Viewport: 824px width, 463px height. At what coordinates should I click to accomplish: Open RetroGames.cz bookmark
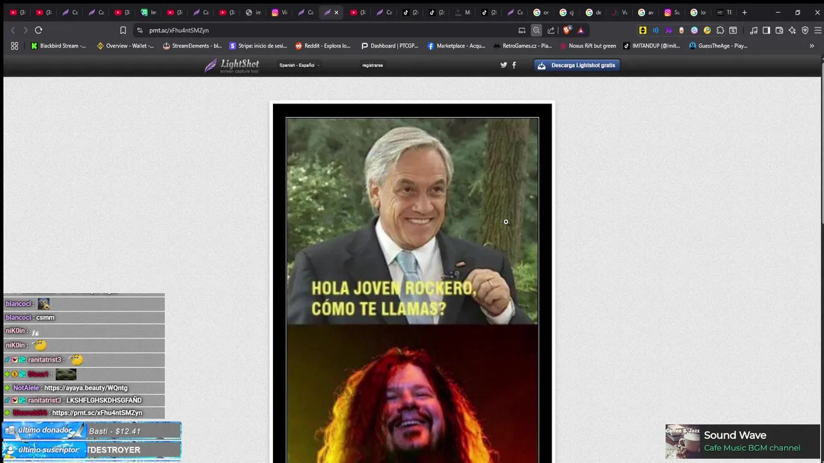pyautogui.click(x=523, y=46)
